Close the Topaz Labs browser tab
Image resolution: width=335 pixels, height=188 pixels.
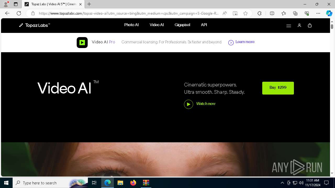coord(81,4)
